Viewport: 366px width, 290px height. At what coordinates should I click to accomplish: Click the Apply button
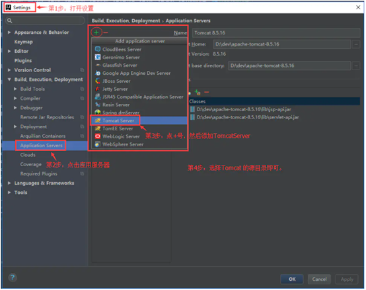pyautogui.click(x=347, y=279)
